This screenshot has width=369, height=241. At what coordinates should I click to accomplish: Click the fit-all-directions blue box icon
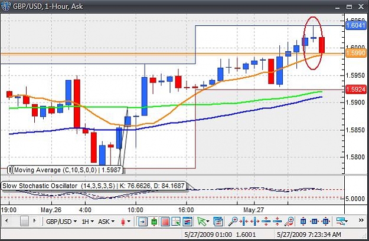(x=326, y=222)
